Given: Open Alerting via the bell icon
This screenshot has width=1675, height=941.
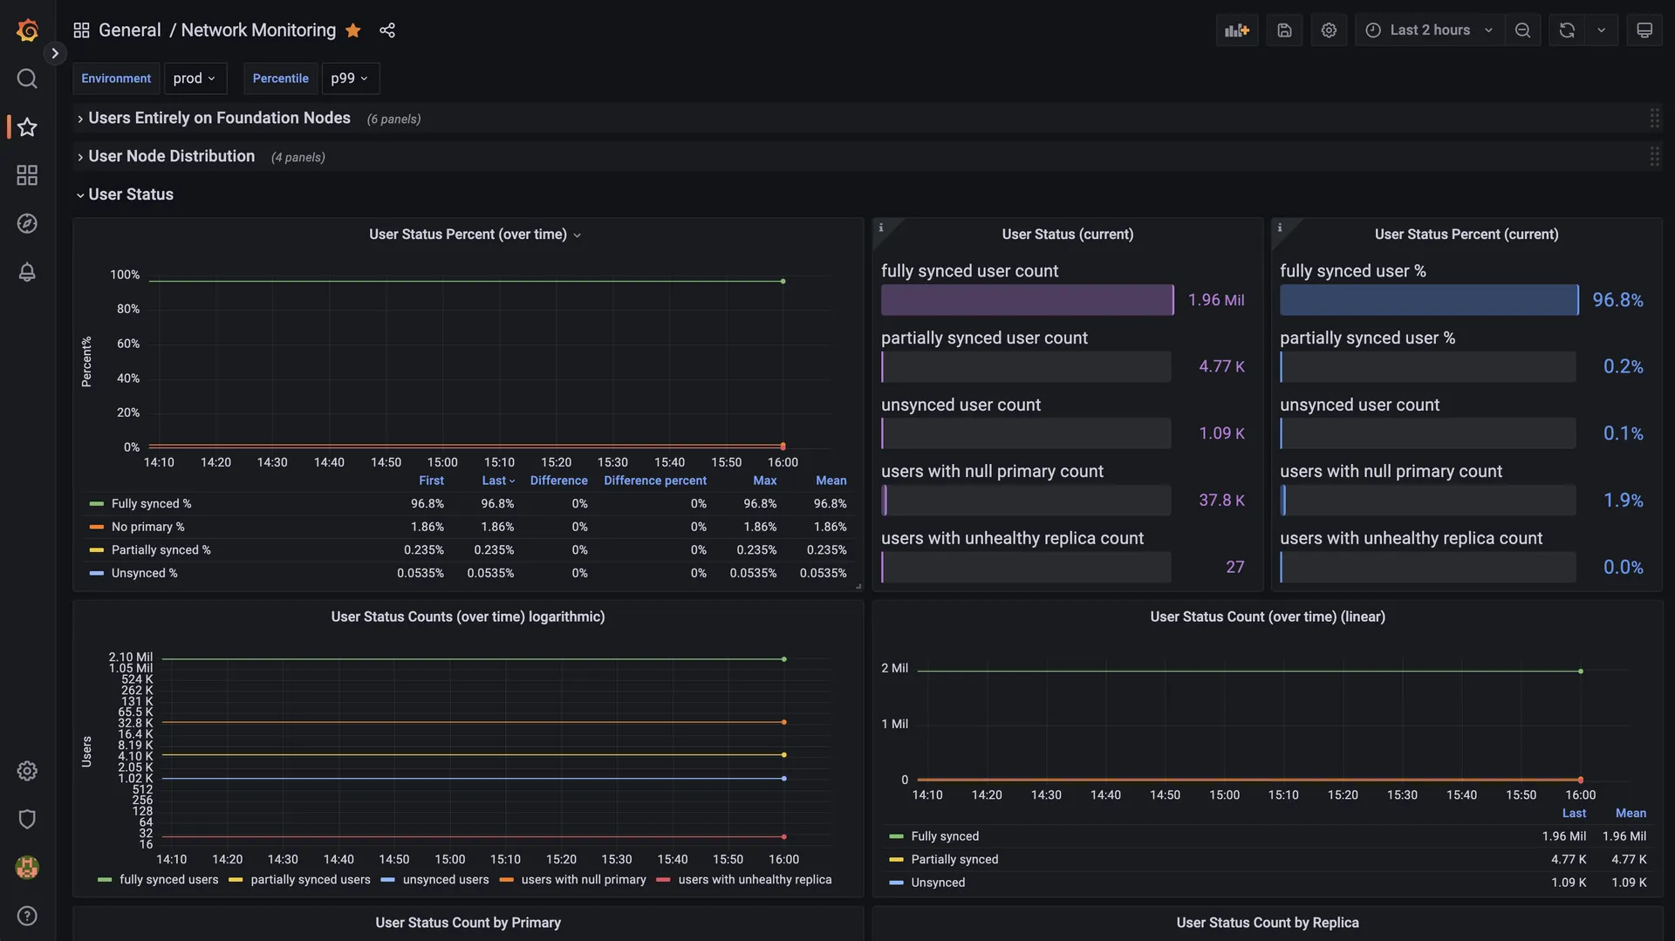Looking at the screenshot, I should pyautogui.click(x=26, y=272).
